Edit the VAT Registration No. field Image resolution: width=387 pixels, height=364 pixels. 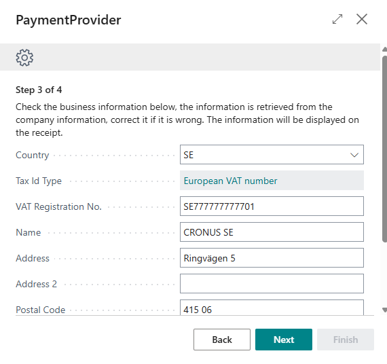pos(272,206)
